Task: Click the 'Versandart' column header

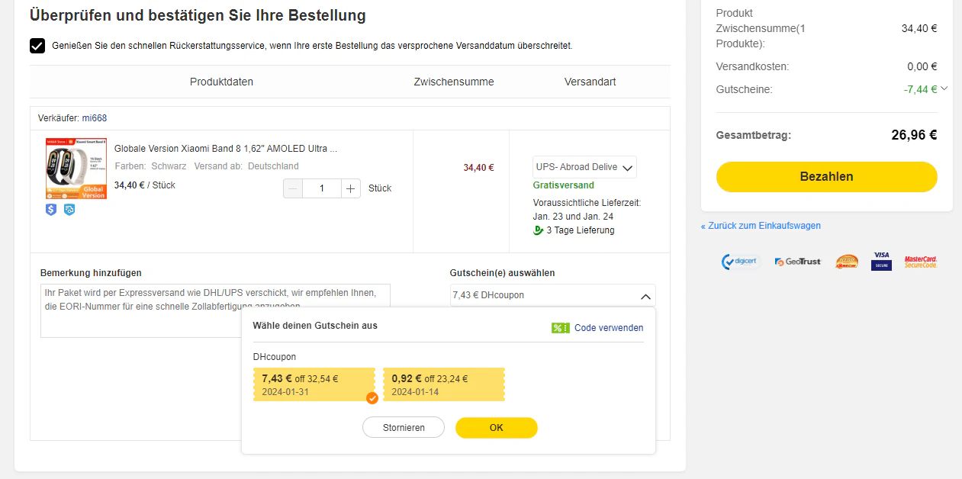Action: point(590,82)
